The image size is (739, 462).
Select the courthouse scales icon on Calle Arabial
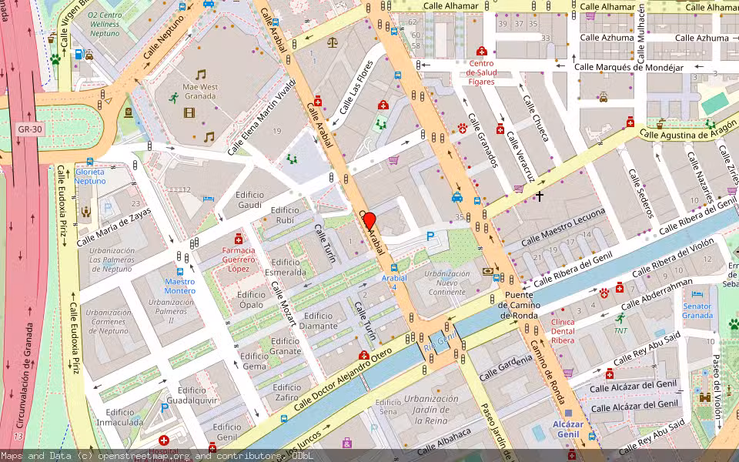coord(333,43)
